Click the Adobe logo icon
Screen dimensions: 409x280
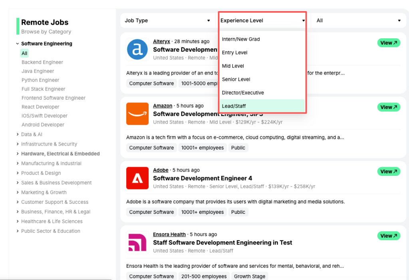137,178
